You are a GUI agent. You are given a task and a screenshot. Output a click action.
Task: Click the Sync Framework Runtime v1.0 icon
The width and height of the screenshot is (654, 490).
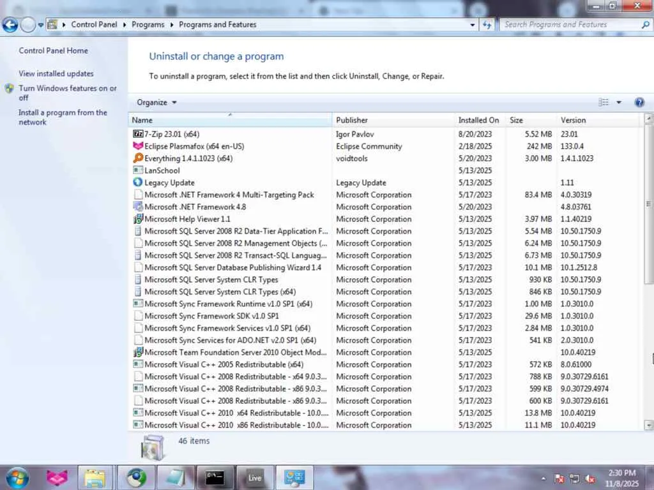138,303
